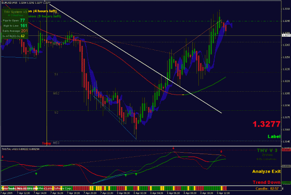
Task: Click the 'THV System V3' panel header
Action: click(15, 12)
